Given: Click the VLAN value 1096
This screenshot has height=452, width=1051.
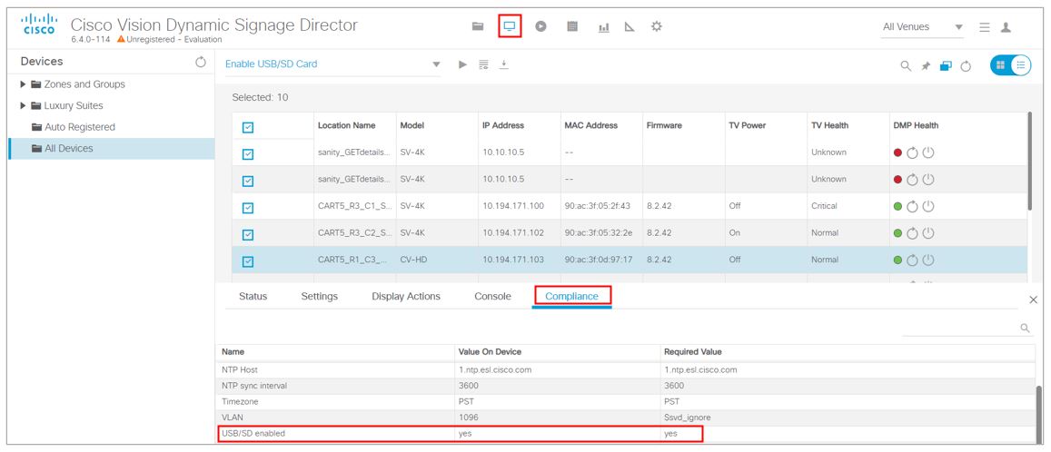Looking at the screenshot, I should pyautogui.click(x=469, y=418).
